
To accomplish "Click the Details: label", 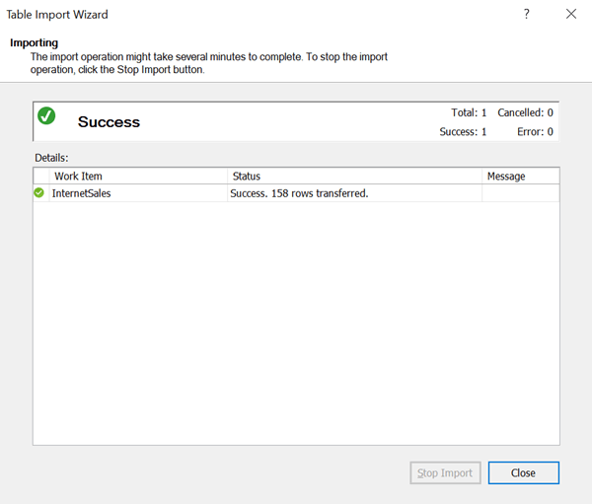I will click(51, 158).
